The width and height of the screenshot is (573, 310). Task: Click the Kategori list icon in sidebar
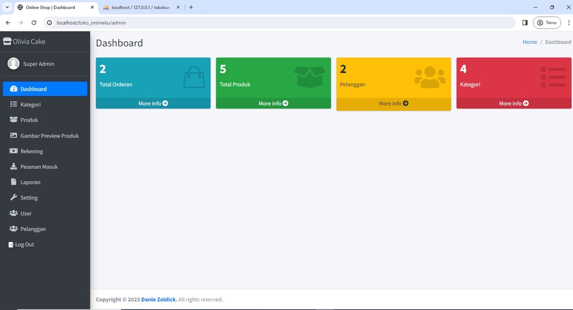coord(14,104)
